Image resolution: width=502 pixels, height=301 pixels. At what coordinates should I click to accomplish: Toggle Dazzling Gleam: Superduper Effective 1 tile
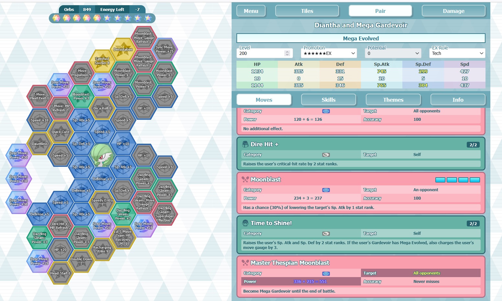tap(165, 214)
